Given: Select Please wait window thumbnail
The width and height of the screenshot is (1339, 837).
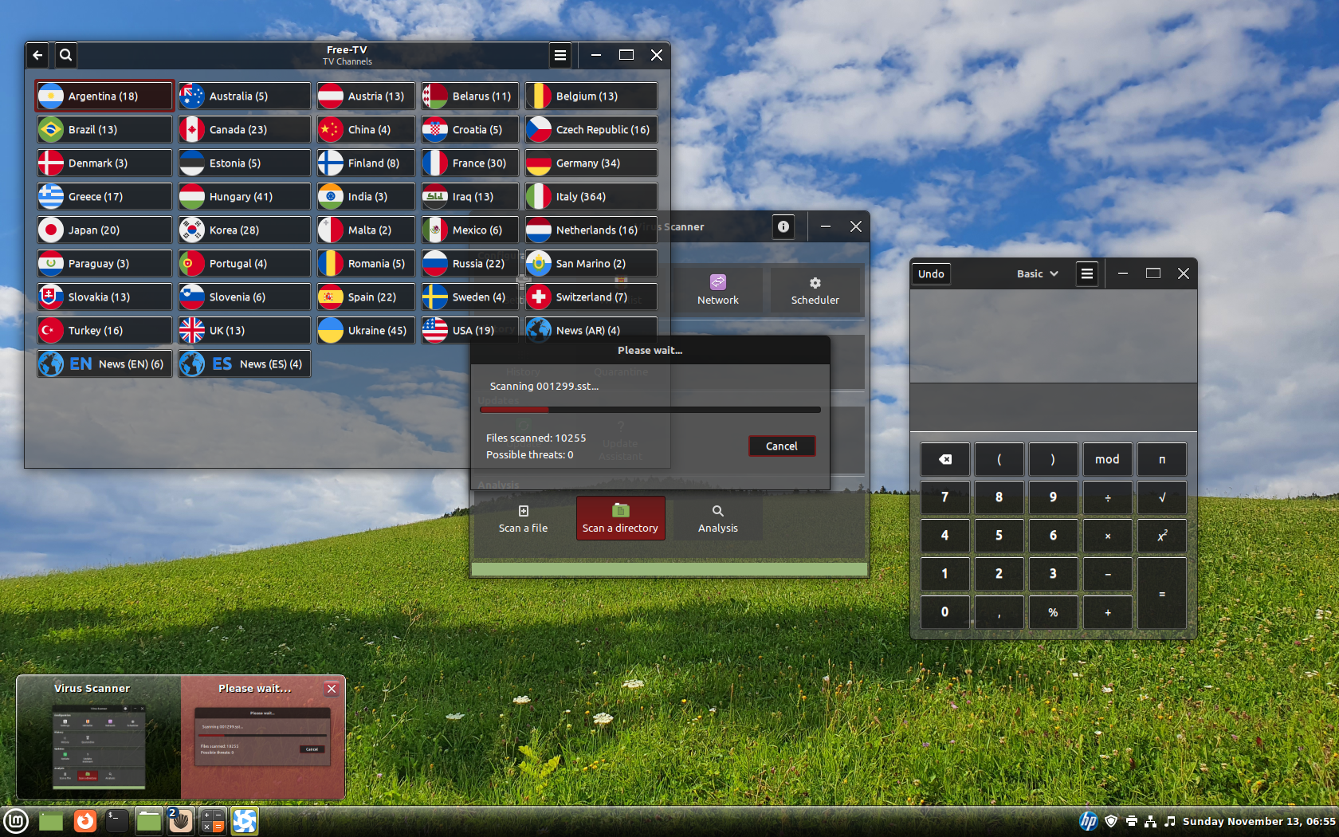Looking at the screenshot, I should [x=263, y=737].
